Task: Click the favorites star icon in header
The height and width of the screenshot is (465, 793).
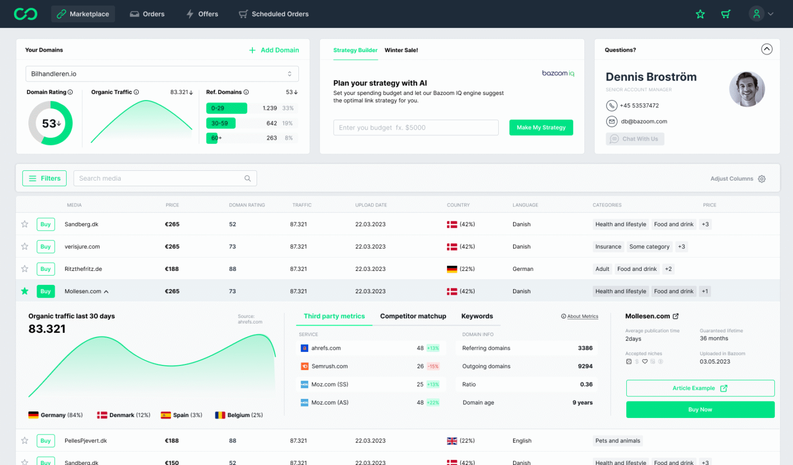Action: click(x=700, y=14)
